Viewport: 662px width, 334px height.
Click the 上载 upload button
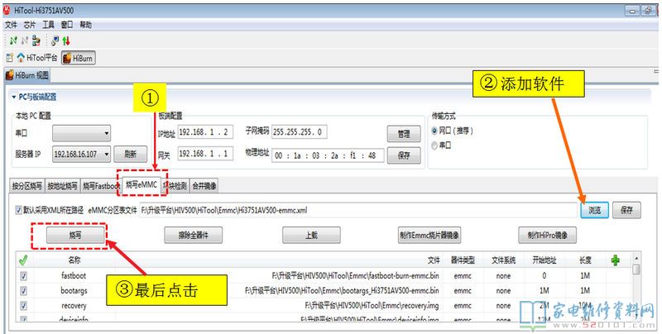click(312, 235)
